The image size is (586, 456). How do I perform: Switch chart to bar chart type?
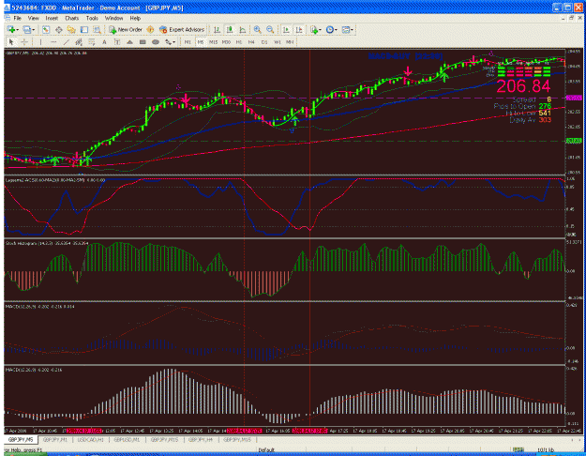(x=217, y=29)
